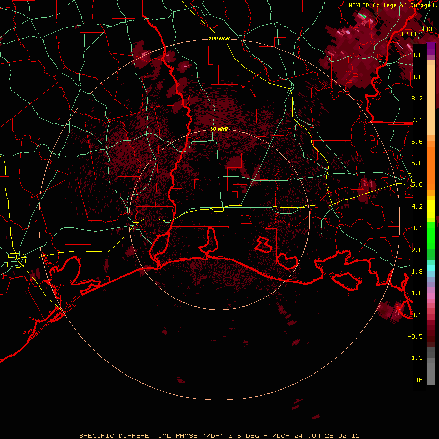The width and height of the screenshot is (439, 439).
Task: Click the 7.4 value on the color scale
Action: point(417,120)
